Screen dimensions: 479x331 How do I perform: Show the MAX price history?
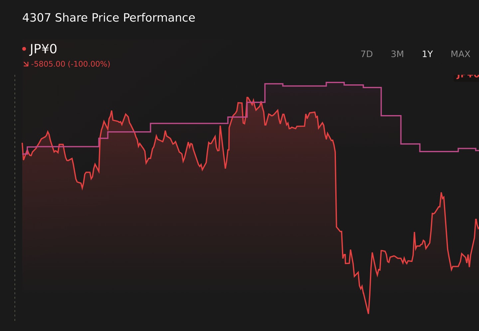coord(460,54)
